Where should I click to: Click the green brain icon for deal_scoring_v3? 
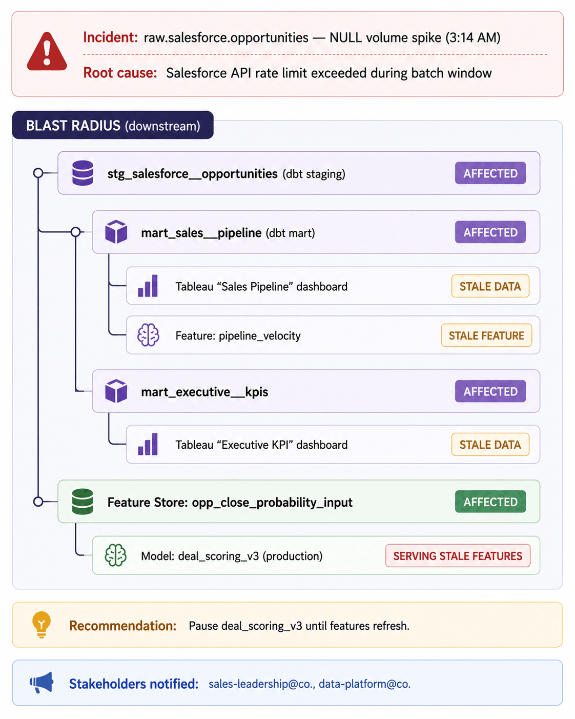coord(116,555)
